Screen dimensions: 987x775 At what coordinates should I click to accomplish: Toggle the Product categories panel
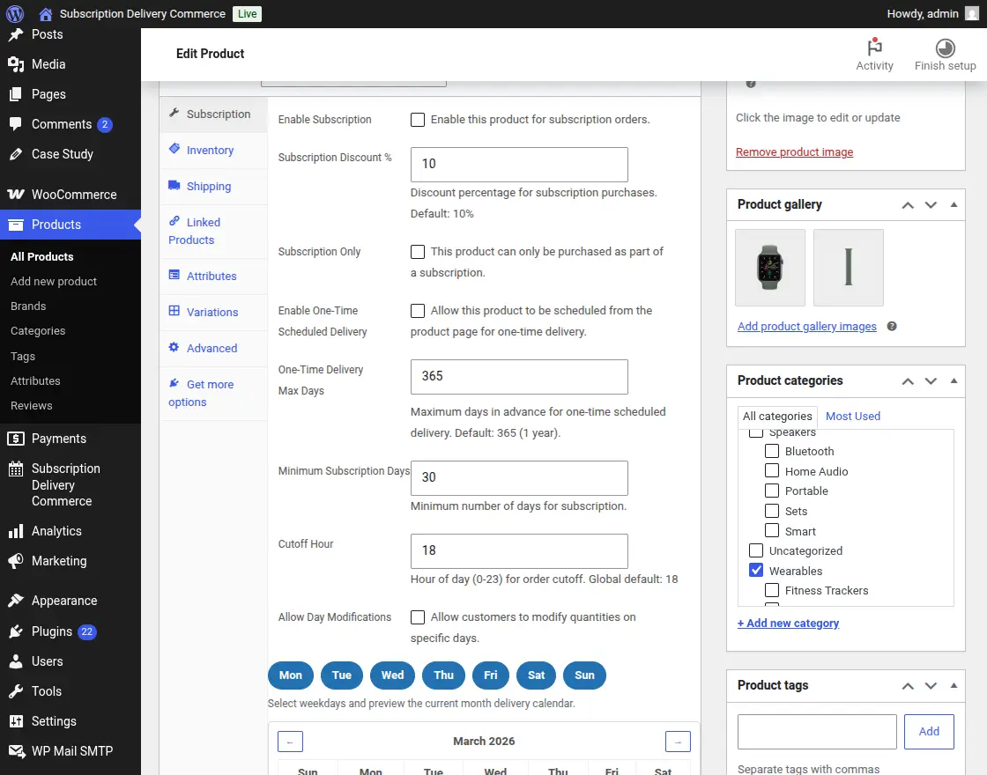tap(954, 381)
